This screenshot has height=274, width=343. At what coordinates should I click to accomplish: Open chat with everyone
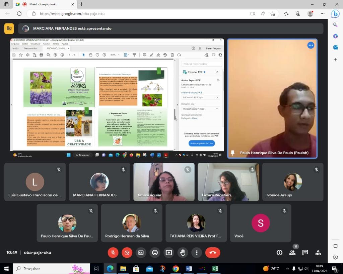pyautogui.click(x=305, y=253)
